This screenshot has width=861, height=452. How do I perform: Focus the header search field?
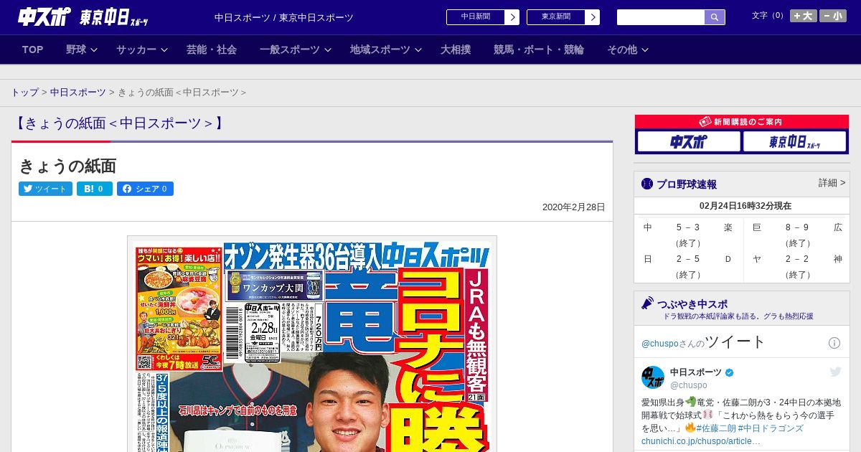[x=661, y=17]
